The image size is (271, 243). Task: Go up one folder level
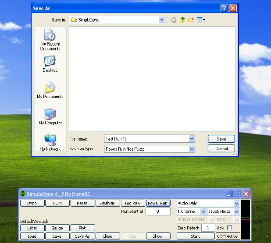pyautogui.click(x=182, y=20)
